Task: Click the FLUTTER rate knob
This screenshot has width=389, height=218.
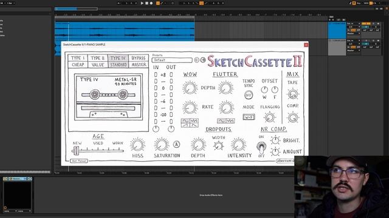Action: [x=226, y=108]
